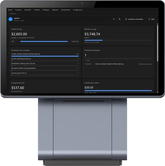The image size is (165, 166).
Task: Select ACEITE KARTAMUS 900 ML row
Action: 45,60
